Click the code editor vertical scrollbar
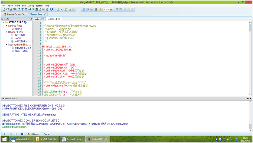 tap(250, 59)
